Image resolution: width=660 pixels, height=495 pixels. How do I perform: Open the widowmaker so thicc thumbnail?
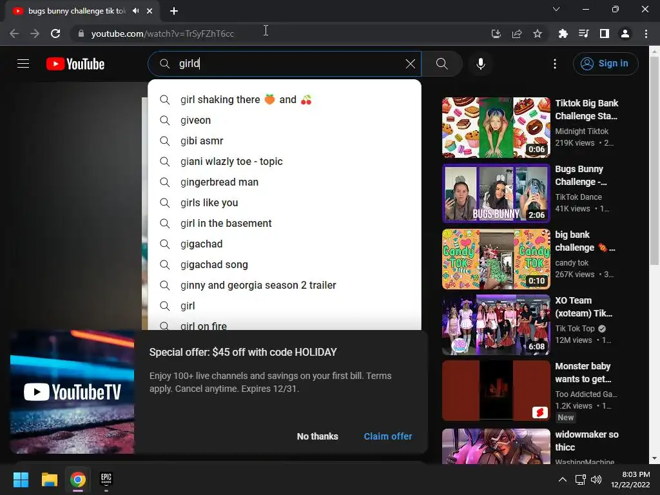point(496,446)
